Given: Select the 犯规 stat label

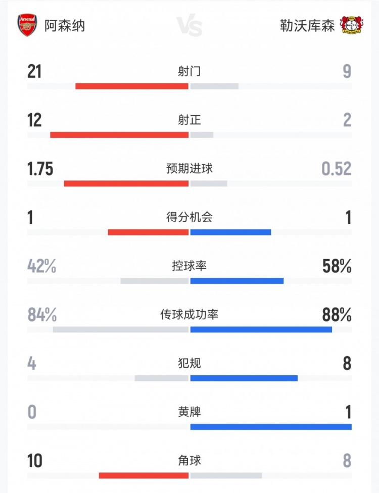Looking at the screenshot, I should (x=189, y=364).
